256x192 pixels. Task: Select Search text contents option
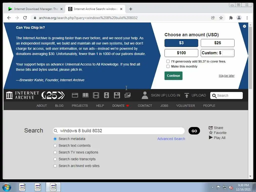55,145
